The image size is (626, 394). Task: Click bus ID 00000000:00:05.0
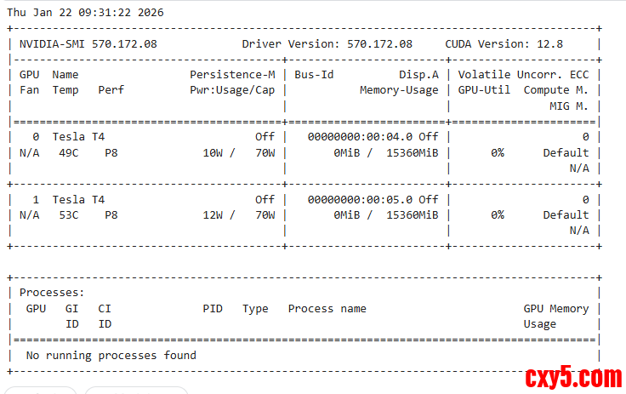point(361,199)
